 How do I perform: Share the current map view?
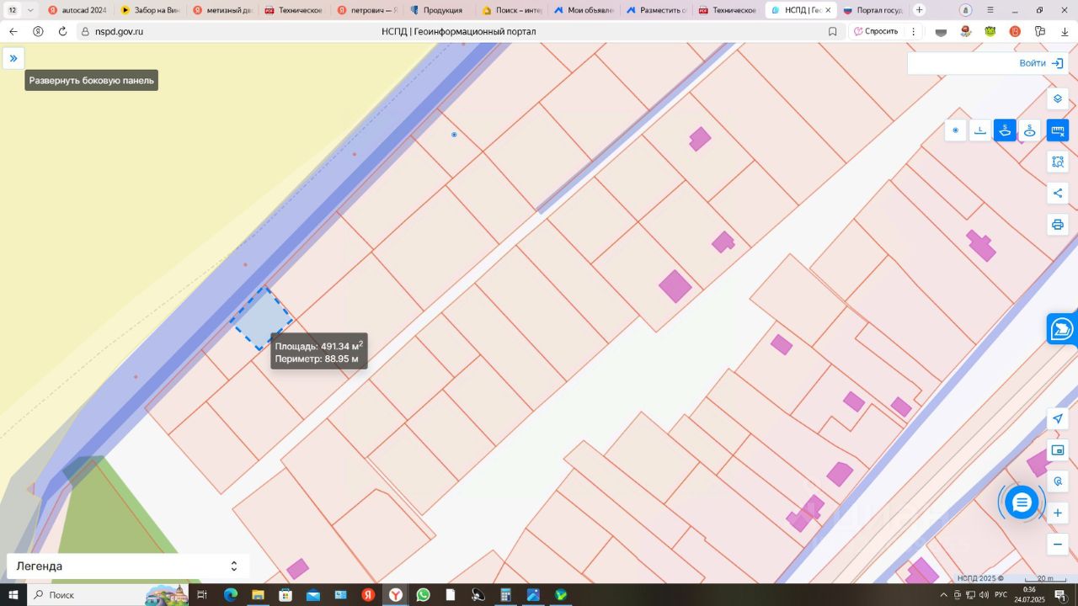point(1058,194)
